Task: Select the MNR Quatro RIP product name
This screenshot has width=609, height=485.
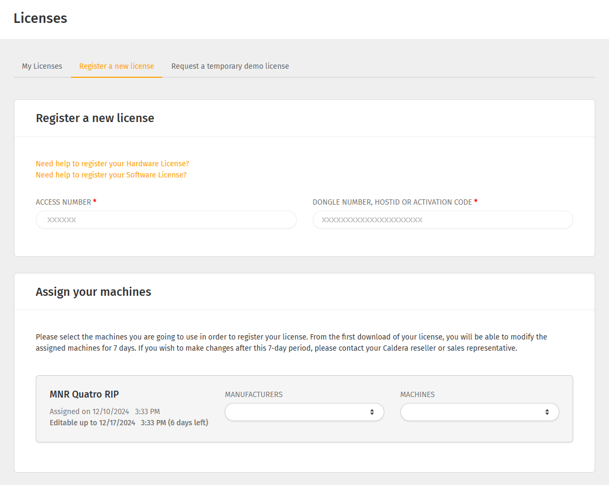Action: coord(84,394)
